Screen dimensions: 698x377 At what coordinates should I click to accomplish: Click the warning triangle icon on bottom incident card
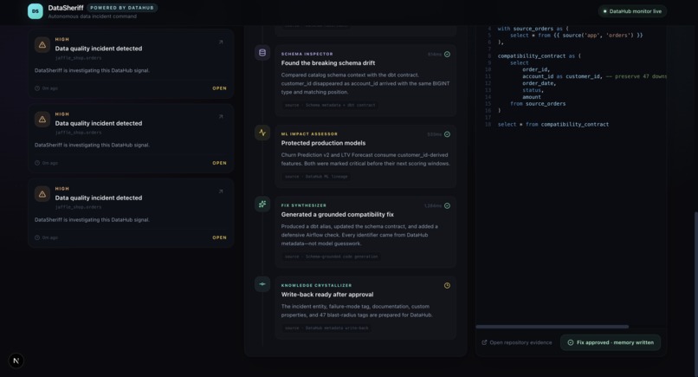pyautogui.click(x=42, y=194)
